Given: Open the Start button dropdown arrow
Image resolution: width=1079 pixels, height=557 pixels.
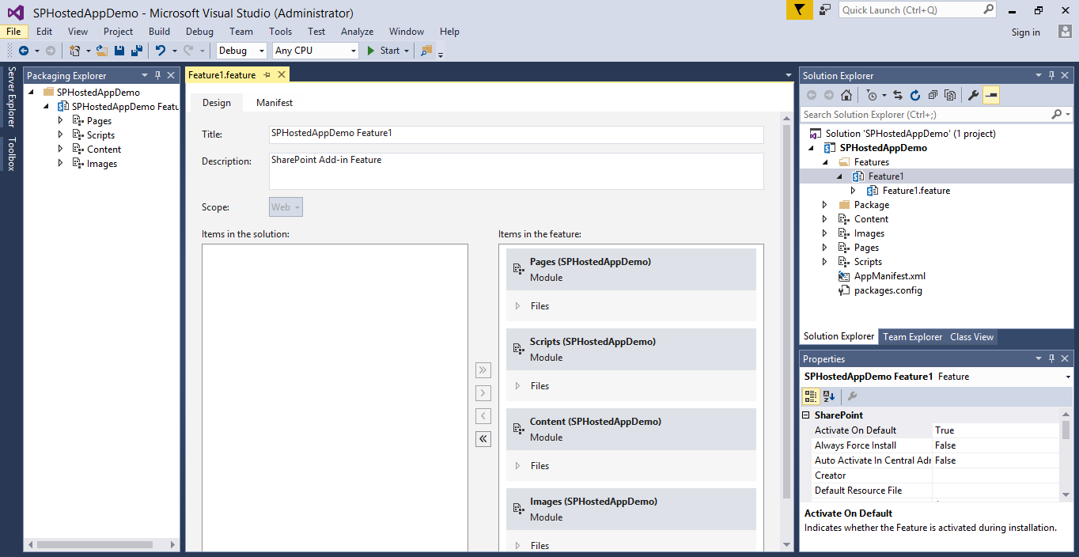Looking at the screenshot, I should point(407,51).
